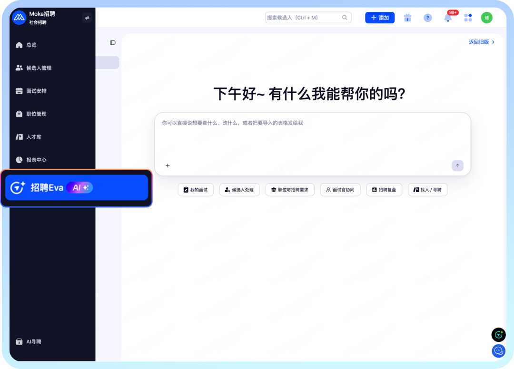Image resolution: width=514 pixels, height=369 pixels.
Task: Click the Moka logo icon
Action: [19, 18]
